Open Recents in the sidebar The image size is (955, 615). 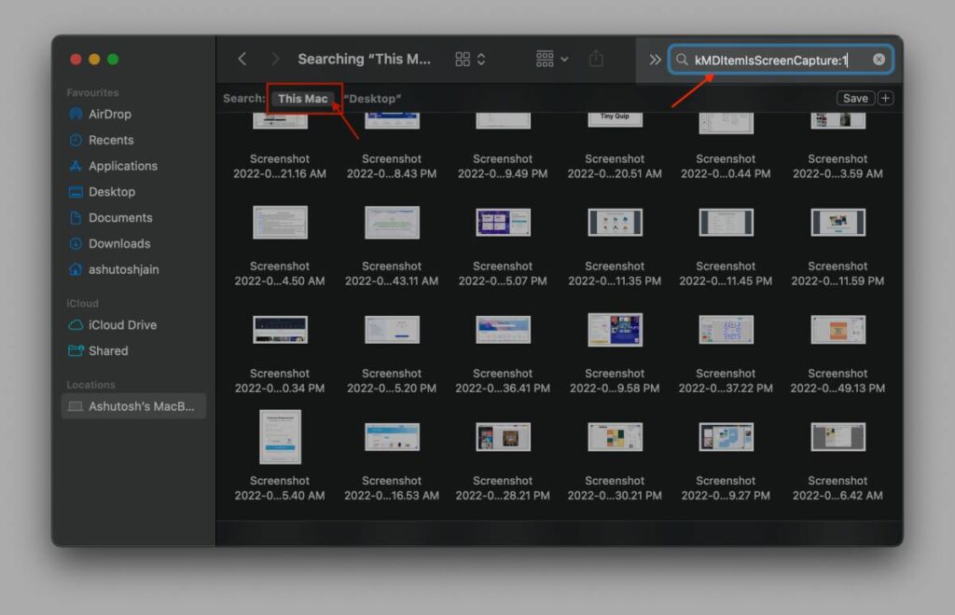[110, 140]
